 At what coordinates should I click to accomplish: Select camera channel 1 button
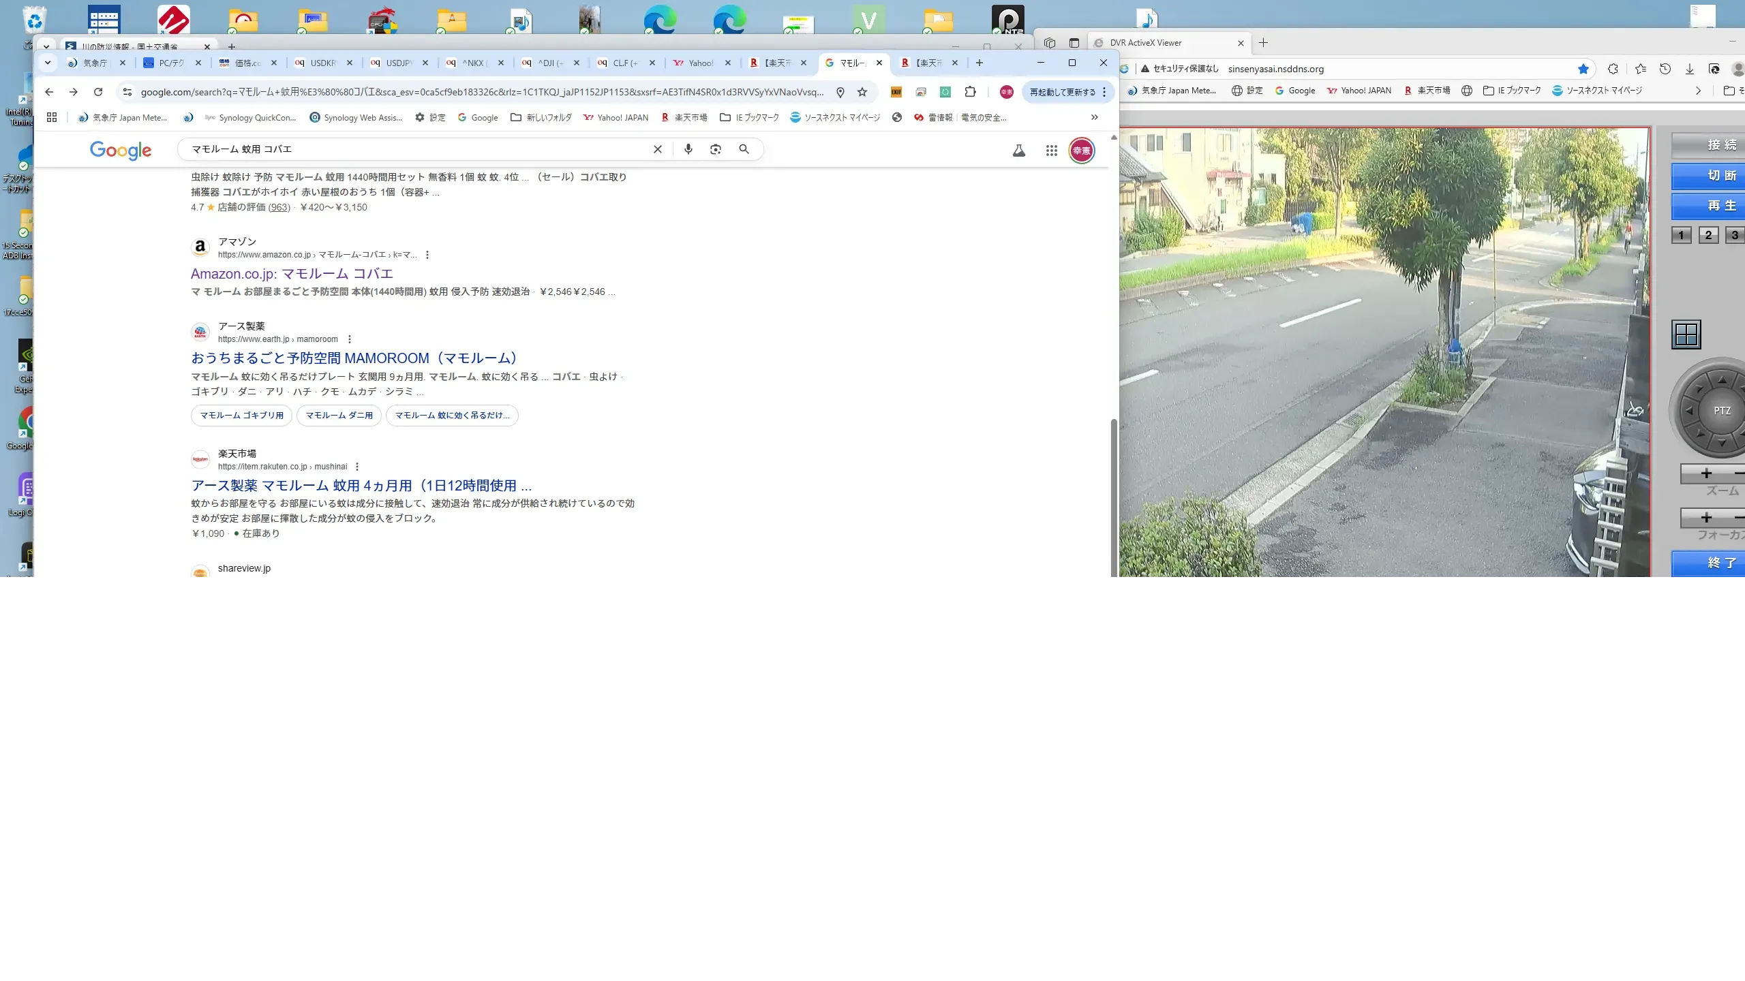pyautogui.click(x=1682, y=235)
